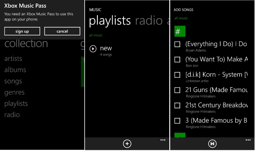Tap the 'all music' filter in playlists screen
This screenshot has height=151, width=256.
click(96, 35)
